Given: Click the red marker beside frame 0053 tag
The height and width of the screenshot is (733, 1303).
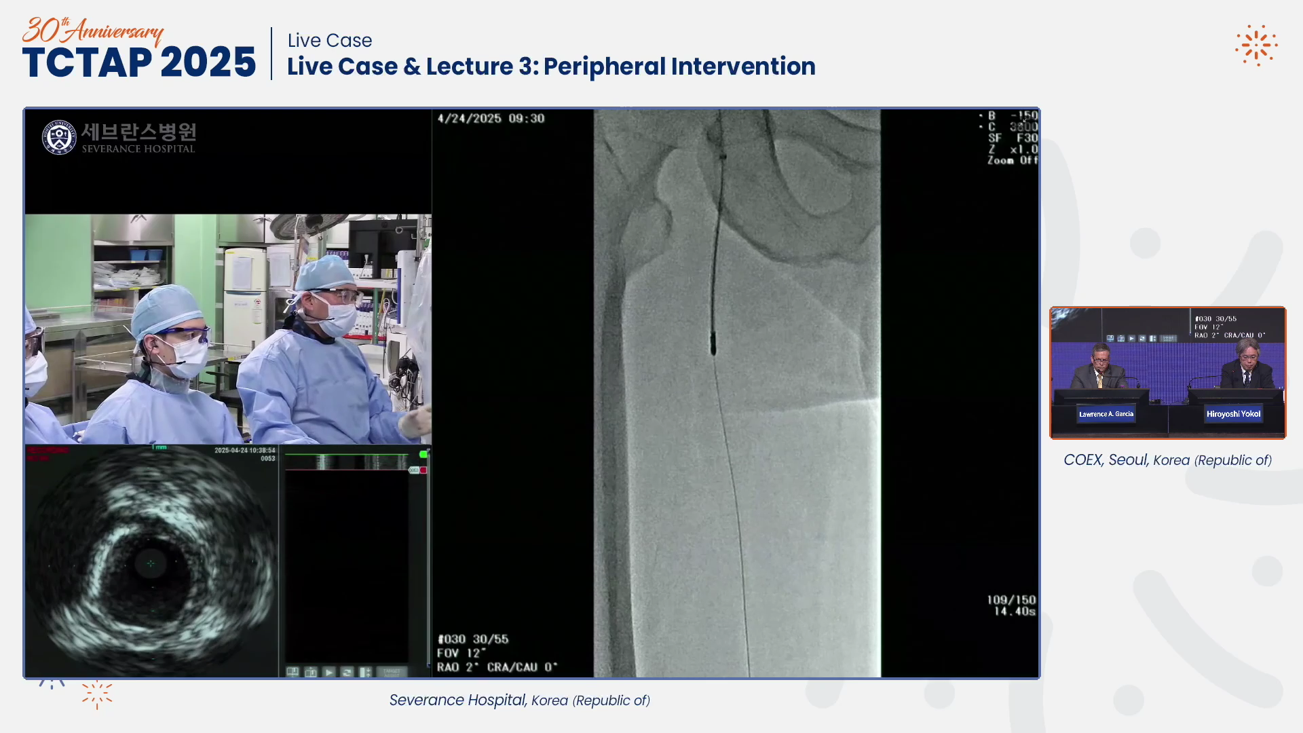Looking at the screenshot, I should coord(423,470).
